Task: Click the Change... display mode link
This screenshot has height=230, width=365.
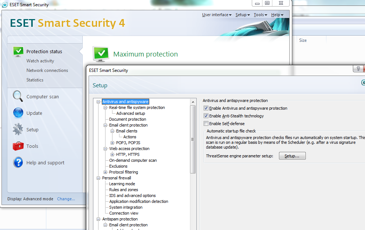Action: tap(66, 199)
